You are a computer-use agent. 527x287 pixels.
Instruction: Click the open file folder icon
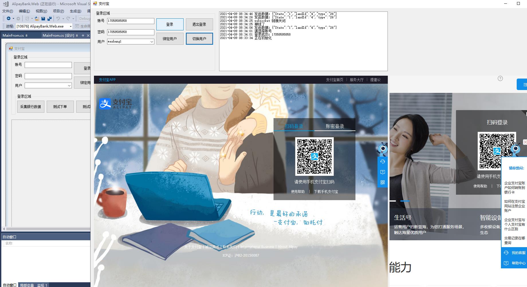coord(37,18)
